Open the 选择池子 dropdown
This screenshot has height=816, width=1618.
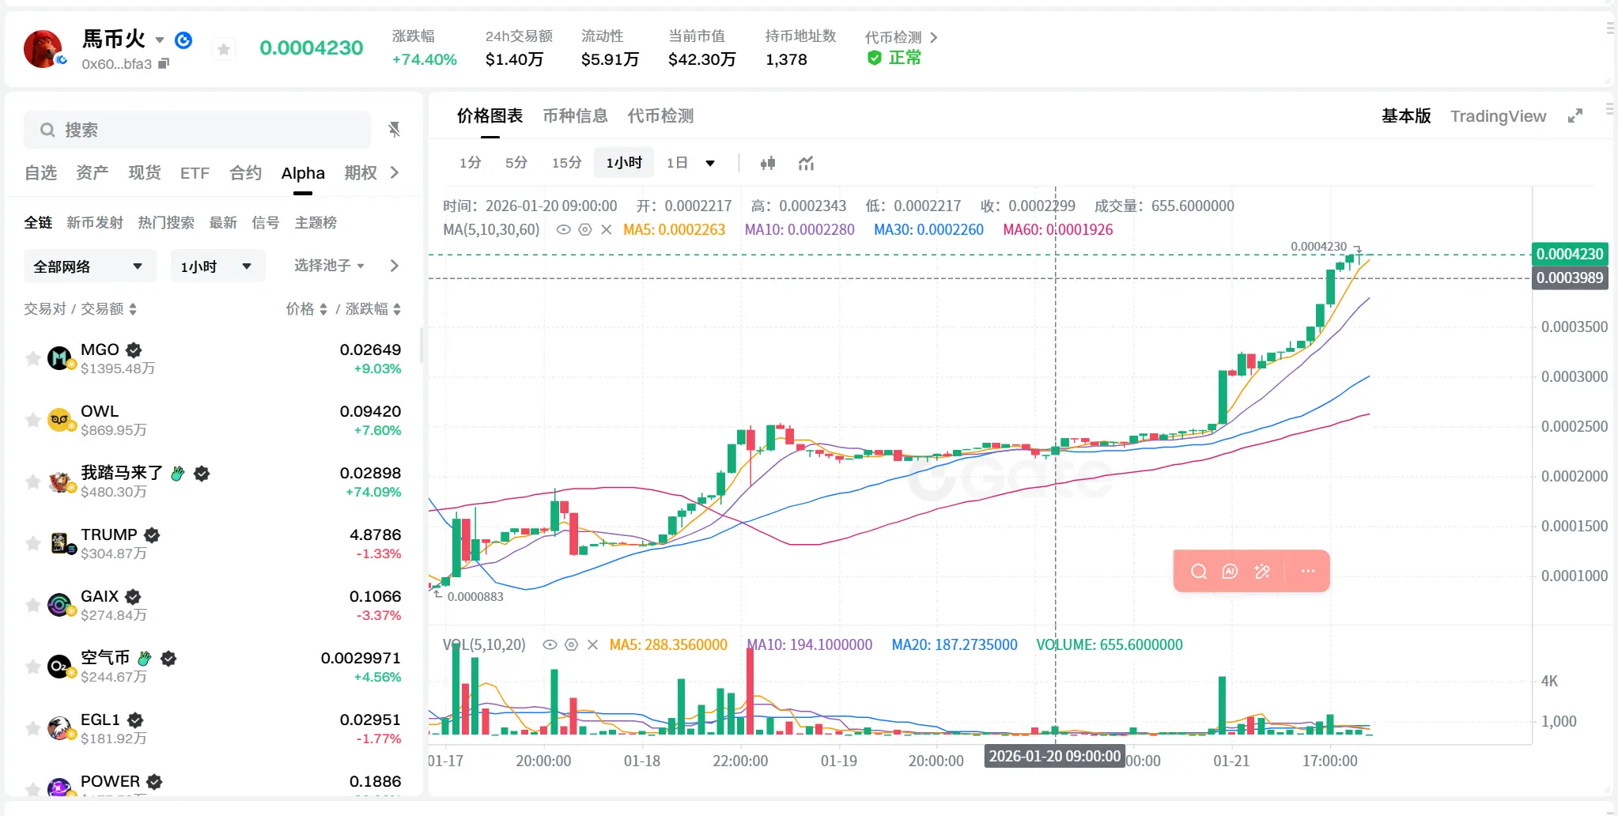pyautogui.click(x=329, y=266)
